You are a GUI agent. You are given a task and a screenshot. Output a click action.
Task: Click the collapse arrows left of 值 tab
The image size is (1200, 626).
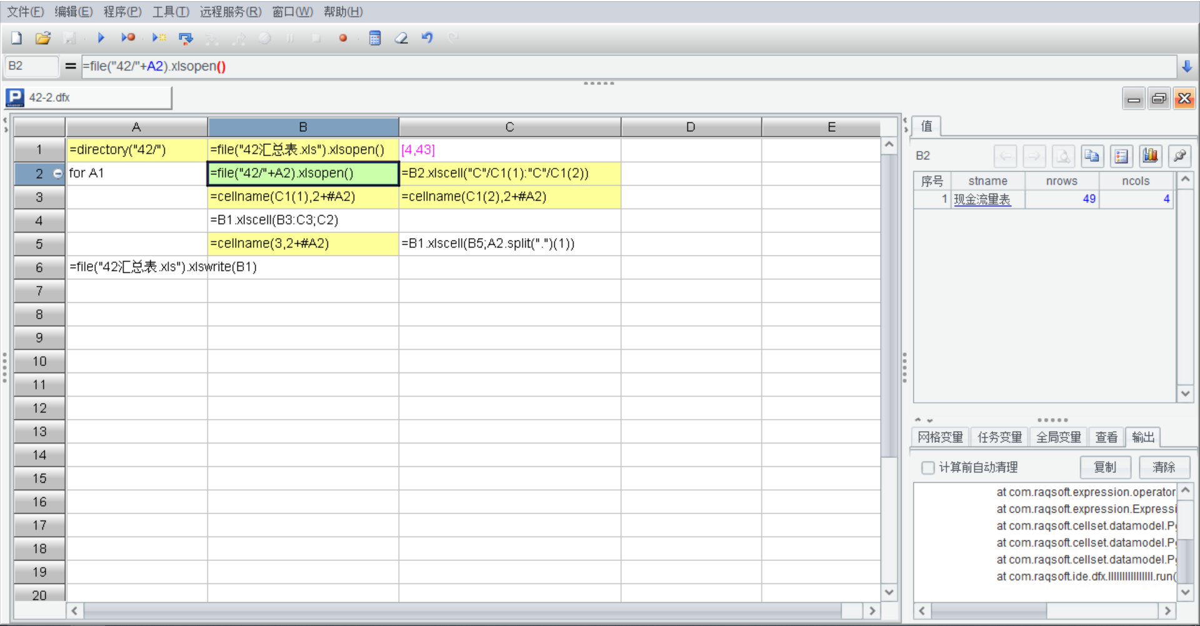[x=906, y=125]
